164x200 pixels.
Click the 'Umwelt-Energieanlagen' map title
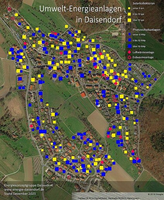(x=80, y=9)
